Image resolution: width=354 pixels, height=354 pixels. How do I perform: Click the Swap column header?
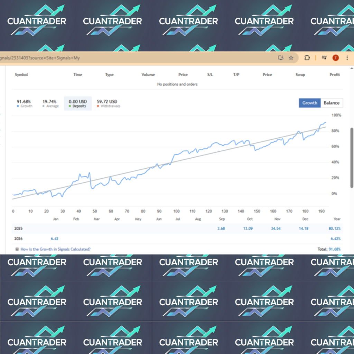[x=300, y=75]
